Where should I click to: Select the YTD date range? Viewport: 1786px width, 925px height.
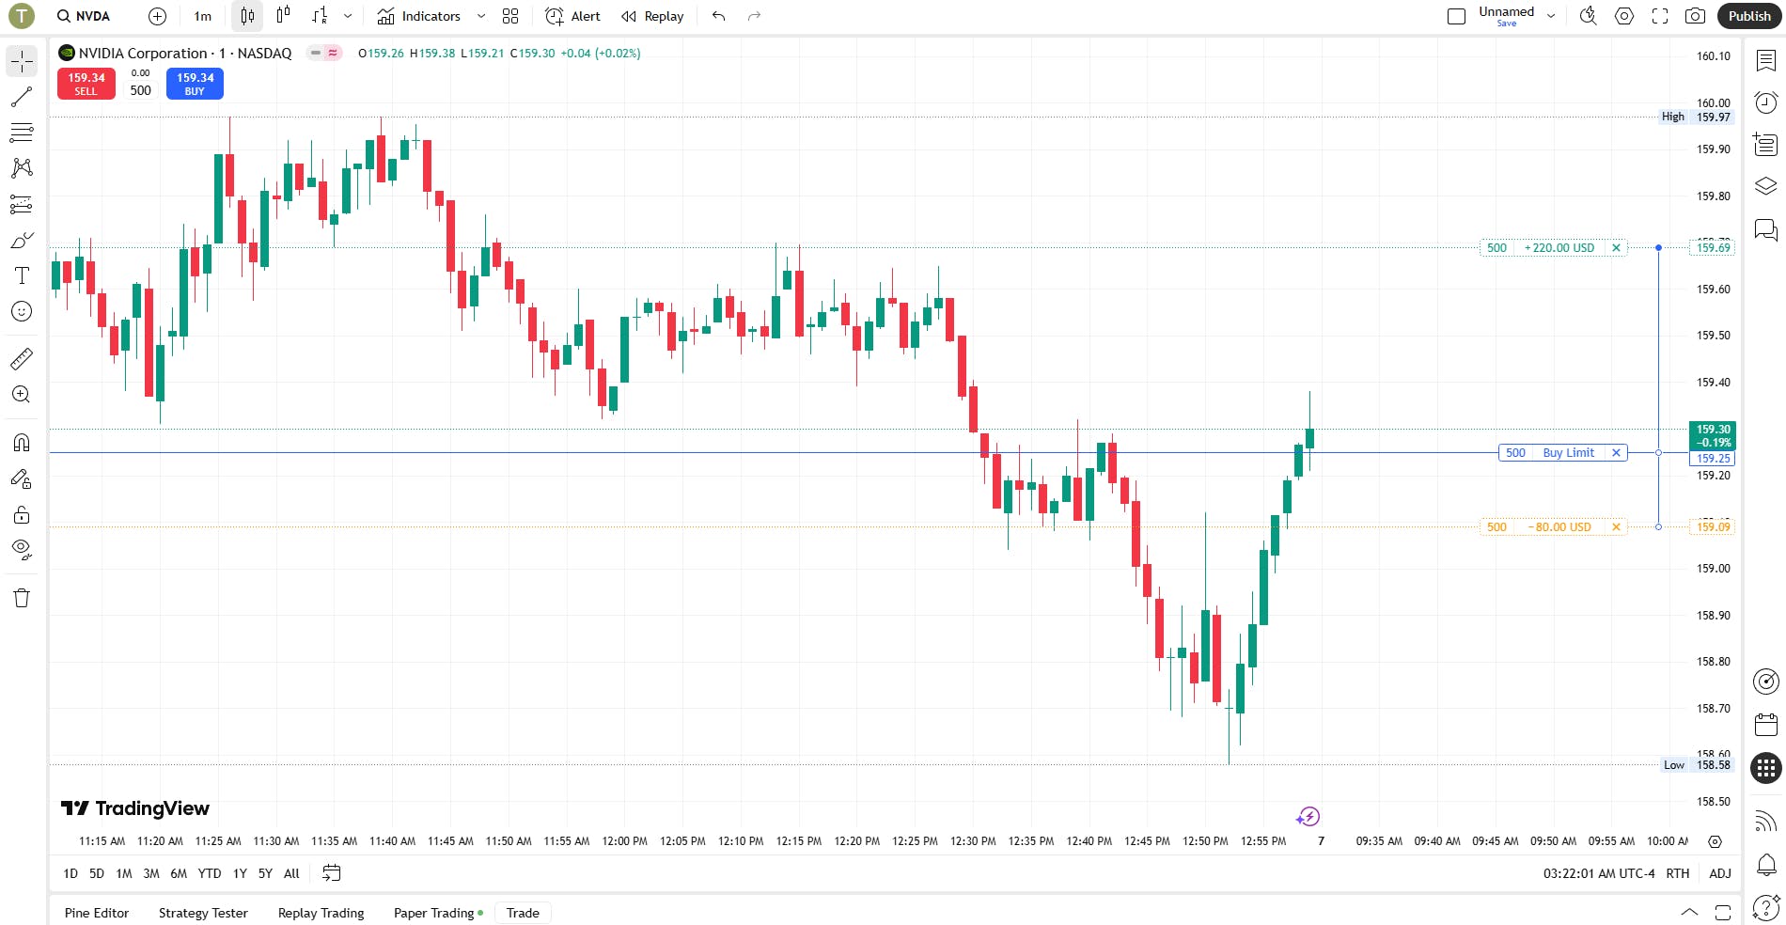(210, 873)
